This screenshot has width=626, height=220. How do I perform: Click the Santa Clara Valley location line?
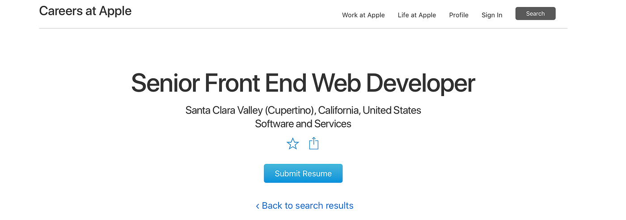tap(303, 110)
